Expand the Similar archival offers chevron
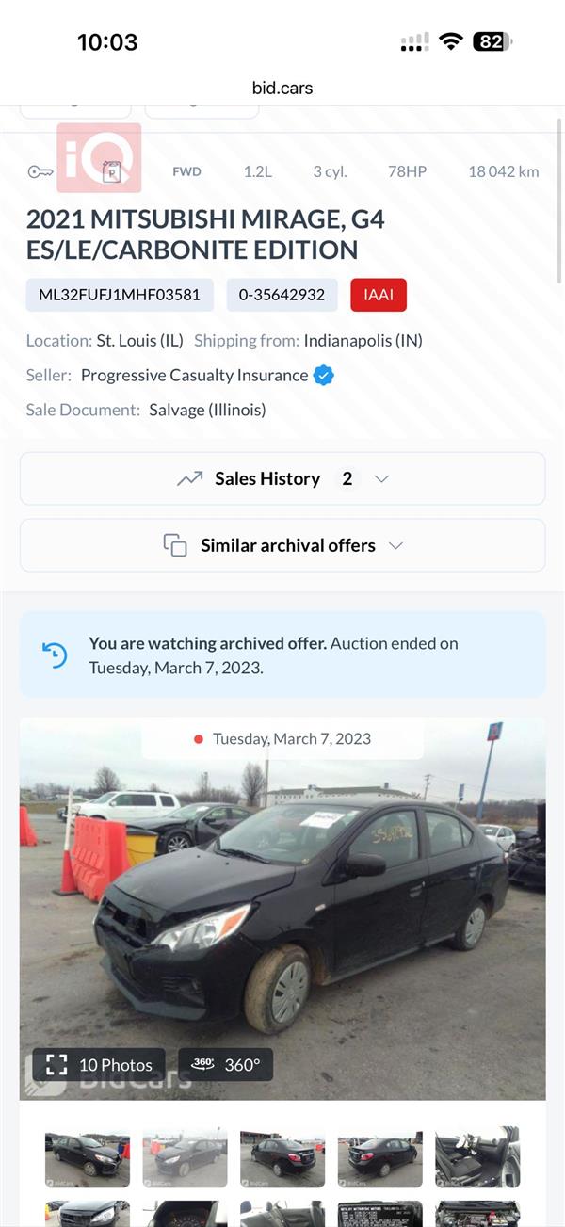 tap(395, 545)
